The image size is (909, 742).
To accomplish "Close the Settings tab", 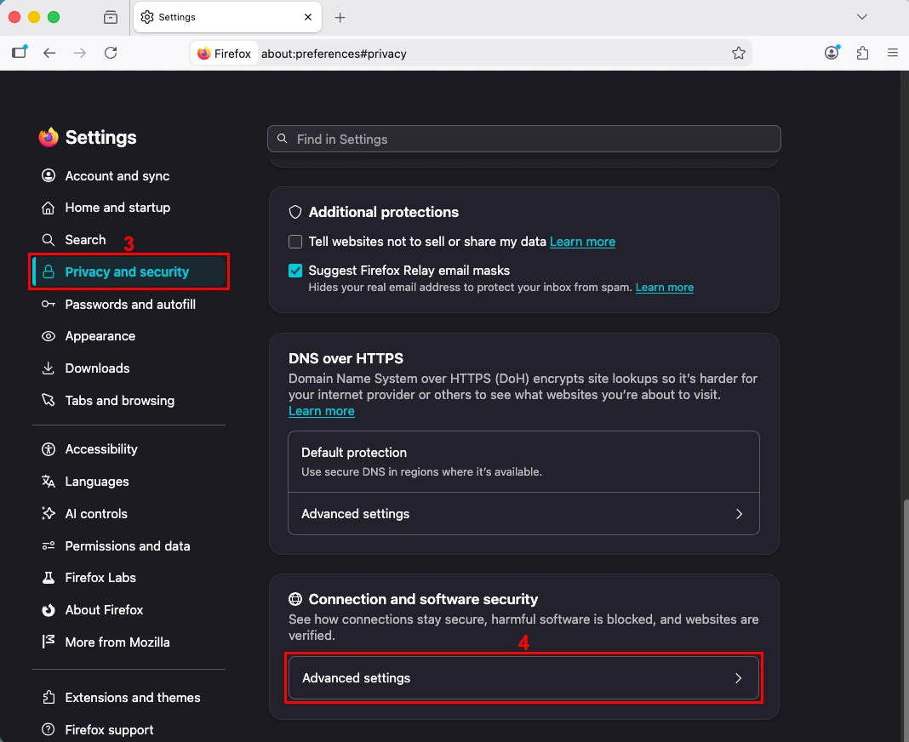I will click(308, 17).
